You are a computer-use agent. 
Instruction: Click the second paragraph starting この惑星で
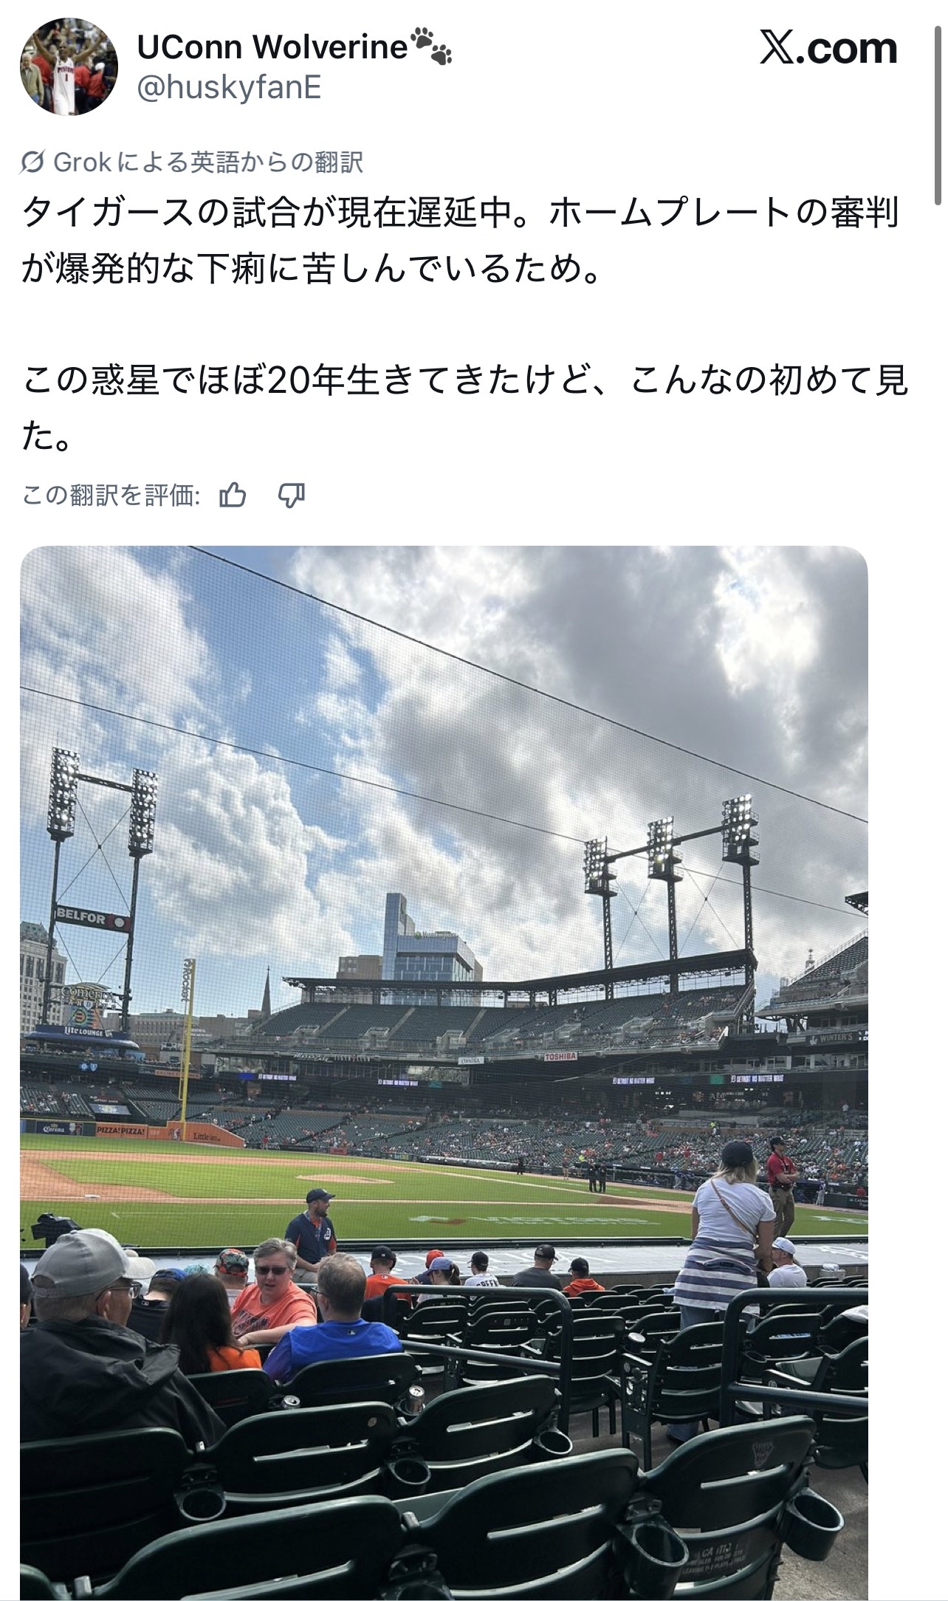[465, 408]
